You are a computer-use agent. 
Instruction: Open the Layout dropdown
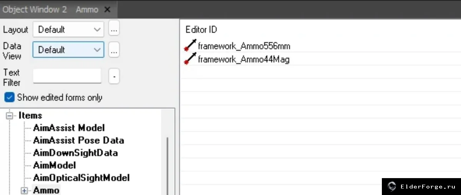tap(68, 30)
